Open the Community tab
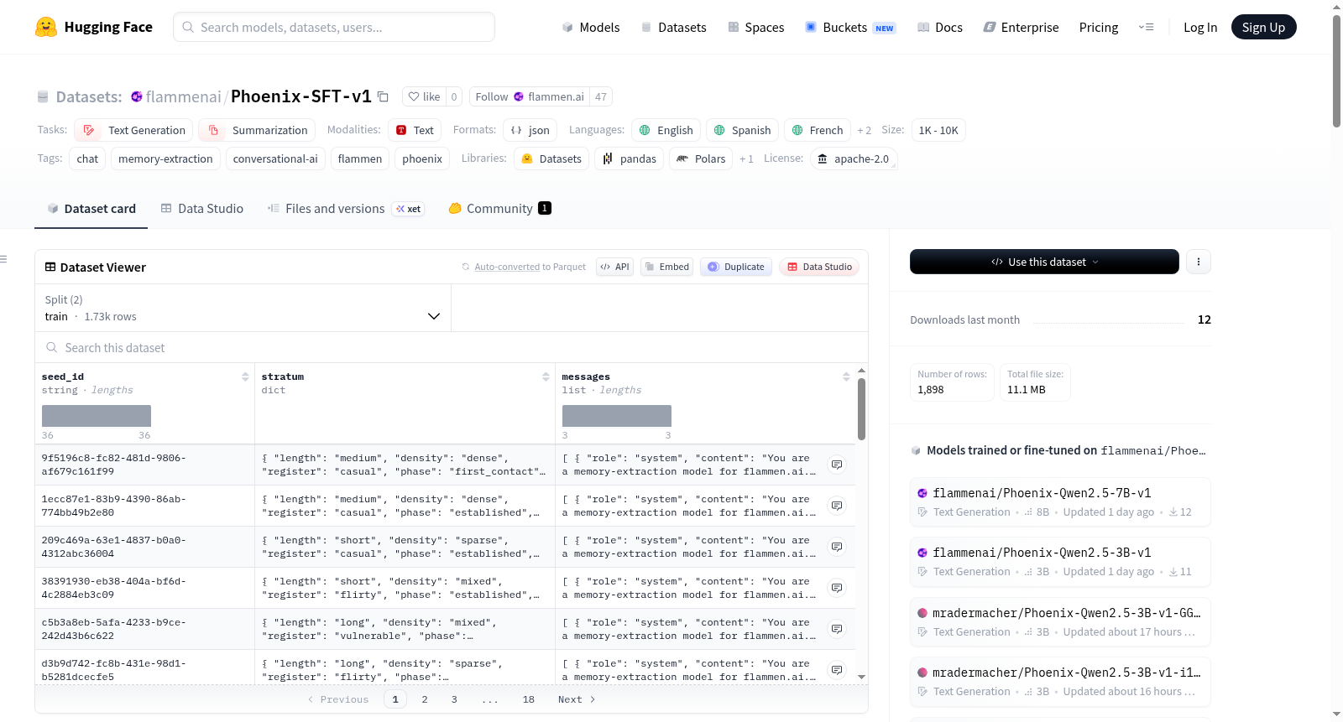This screenshot has width=1343, height=722. point(499,209)
